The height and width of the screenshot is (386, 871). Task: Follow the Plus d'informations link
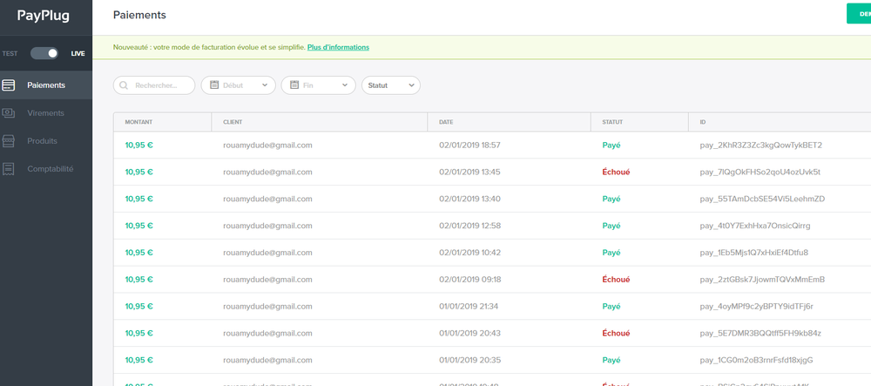coord(338,47)
